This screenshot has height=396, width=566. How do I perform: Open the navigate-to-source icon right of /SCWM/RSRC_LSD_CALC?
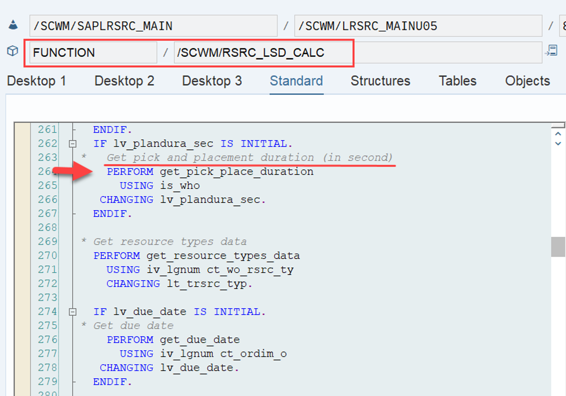pos(552,51)
